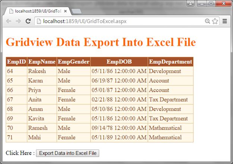
Task: Click the date cell 05/11/89 12:00:00 AM
Action: (119, 137)
